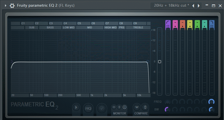Screen dimensions: 224x120
Task: Click the 100 frequency label below graph
Action: click(46, 95)
